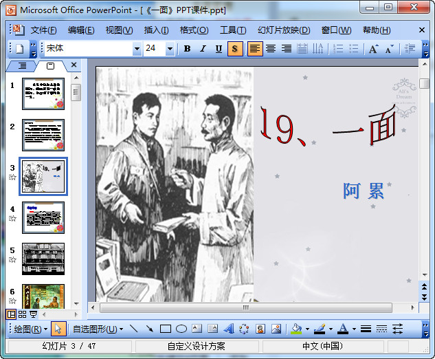Set Align Right paragraph alignment
The height and width of the screenshot is (359, 435).
pyautogui.click(x=287, y=49)
